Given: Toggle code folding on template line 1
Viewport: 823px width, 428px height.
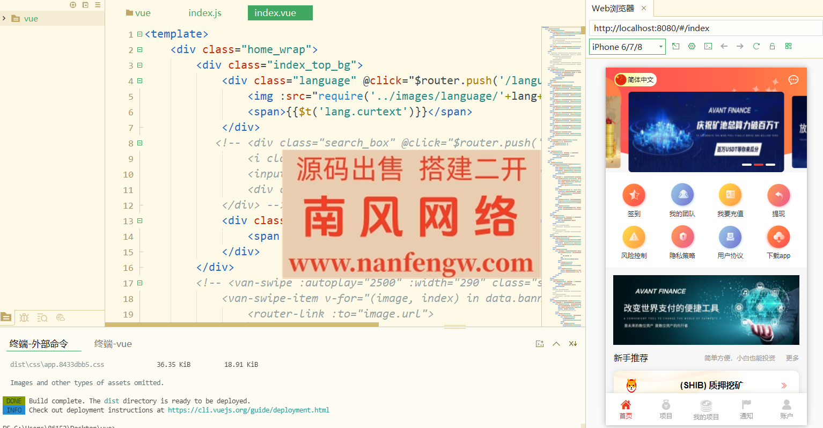Looking at the screenshot, I should click(x=138, y=34).
